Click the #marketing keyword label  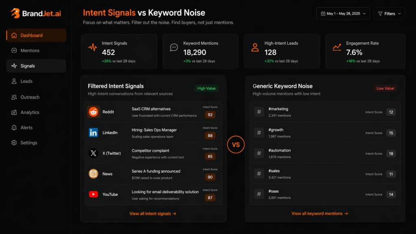click(x=278, y=109)
